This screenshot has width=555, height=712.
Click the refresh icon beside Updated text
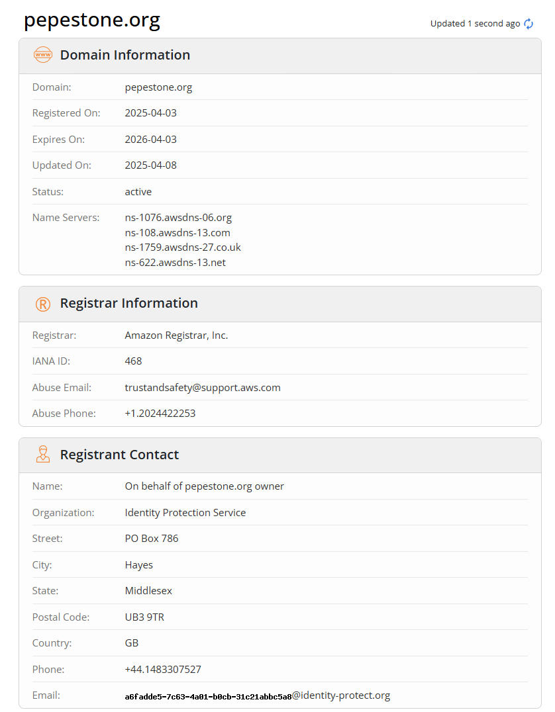point(529,24)
